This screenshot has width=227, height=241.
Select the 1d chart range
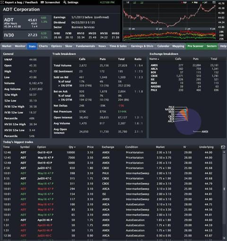(x=128, y=2)
